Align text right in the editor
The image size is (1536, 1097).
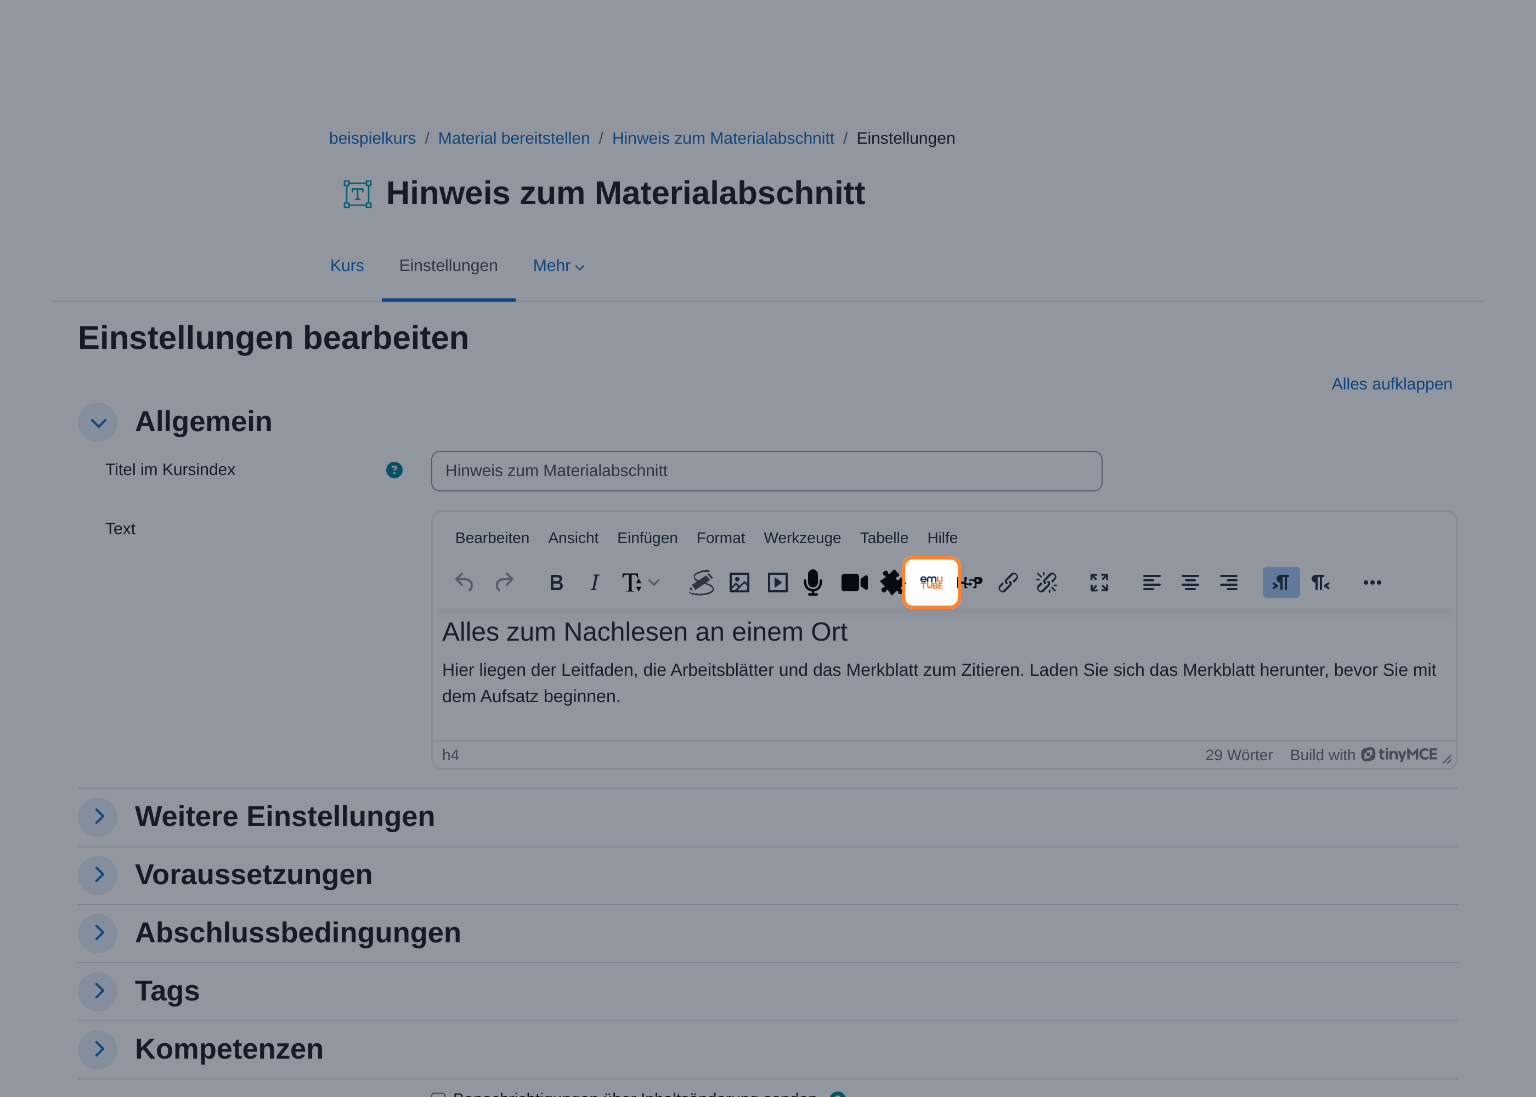coord(1229,583)
